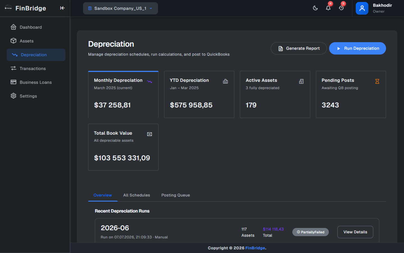Switch to the Posting Queue tab
The height and width of the screenshot is (253, 404).
[x=176, y=195]
